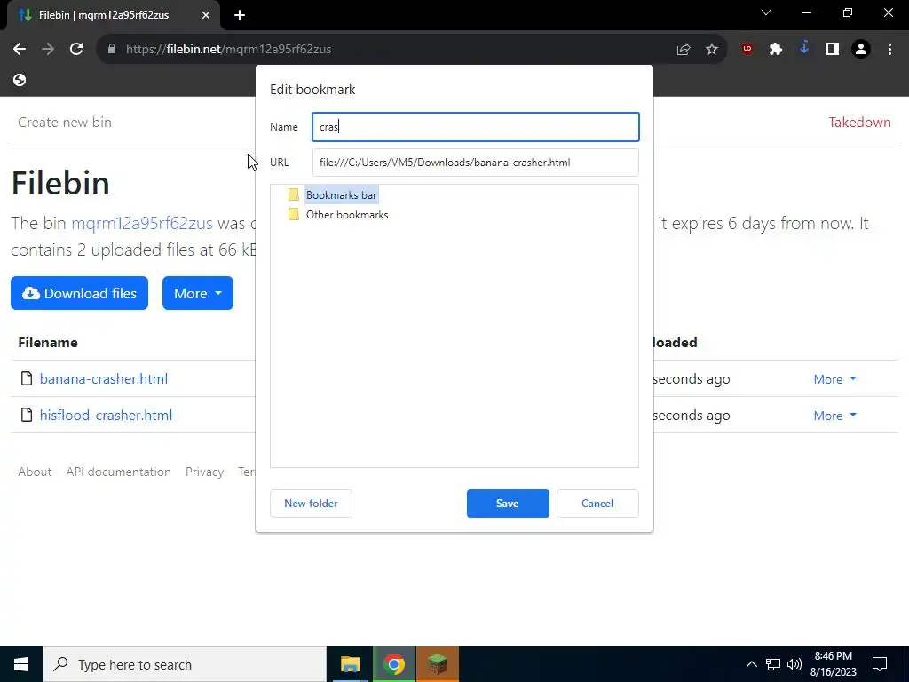Click the New folder button
The height and width of the screenshot is (682, 909).
point(311,504)
